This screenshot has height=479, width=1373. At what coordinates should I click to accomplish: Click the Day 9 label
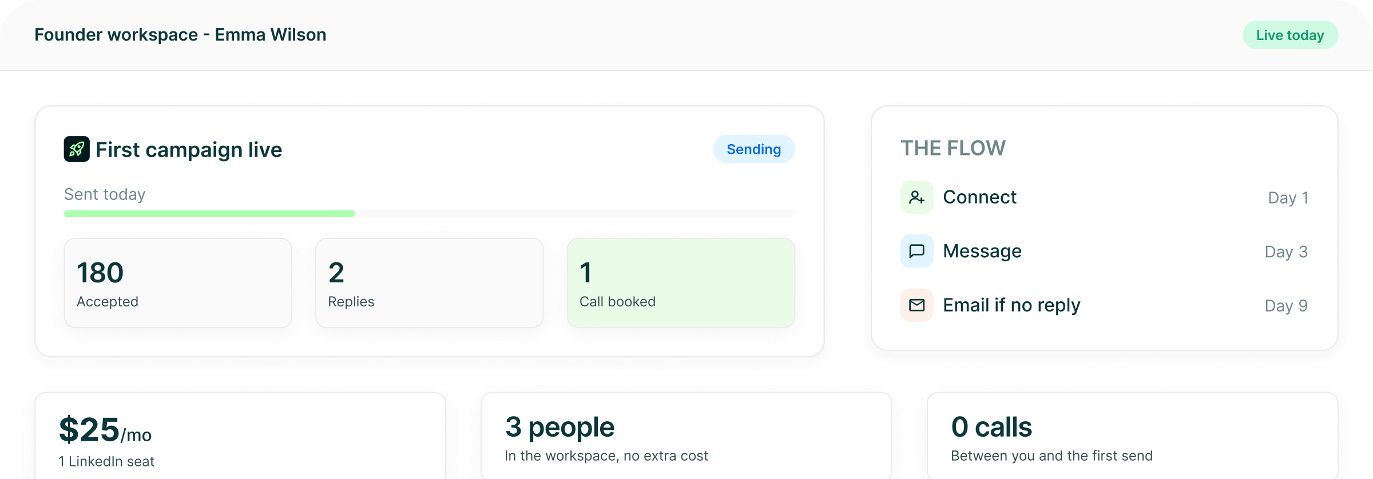pos(1286,306)
